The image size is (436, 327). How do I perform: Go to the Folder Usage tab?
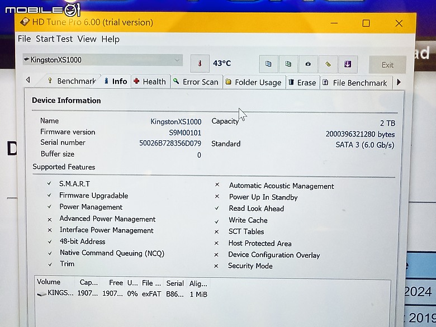pos(254,82)
